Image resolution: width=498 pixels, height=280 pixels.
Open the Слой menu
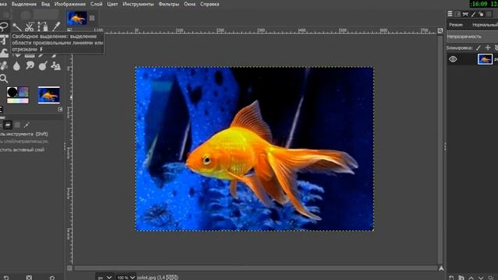(96, 4)
